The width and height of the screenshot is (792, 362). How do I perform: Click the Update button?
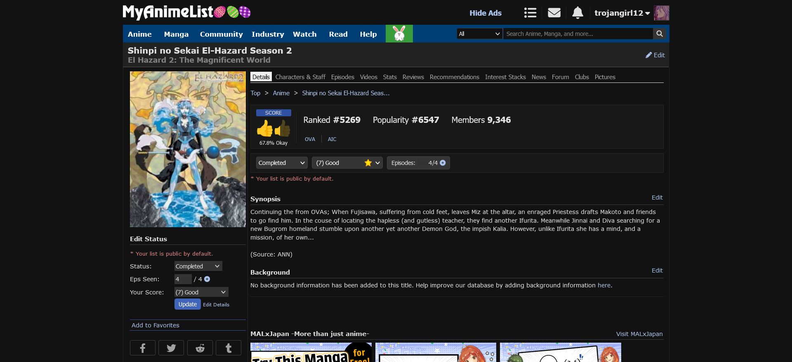[x=188, y=304]
